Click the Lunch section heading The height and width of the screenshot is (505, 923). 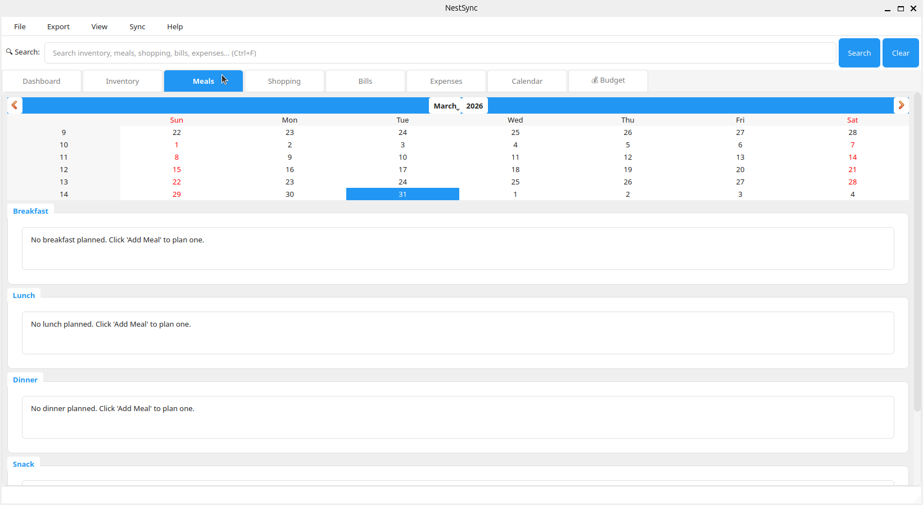tap(24, 295)
